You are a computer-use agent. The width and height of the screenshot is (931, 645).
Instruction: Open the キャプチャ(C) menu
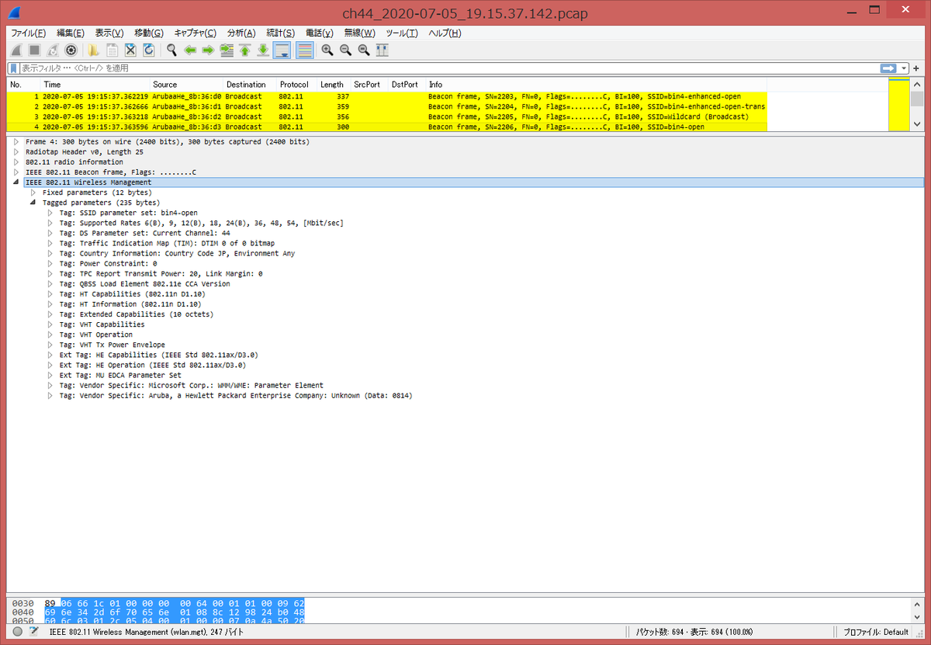coord(196,33)
